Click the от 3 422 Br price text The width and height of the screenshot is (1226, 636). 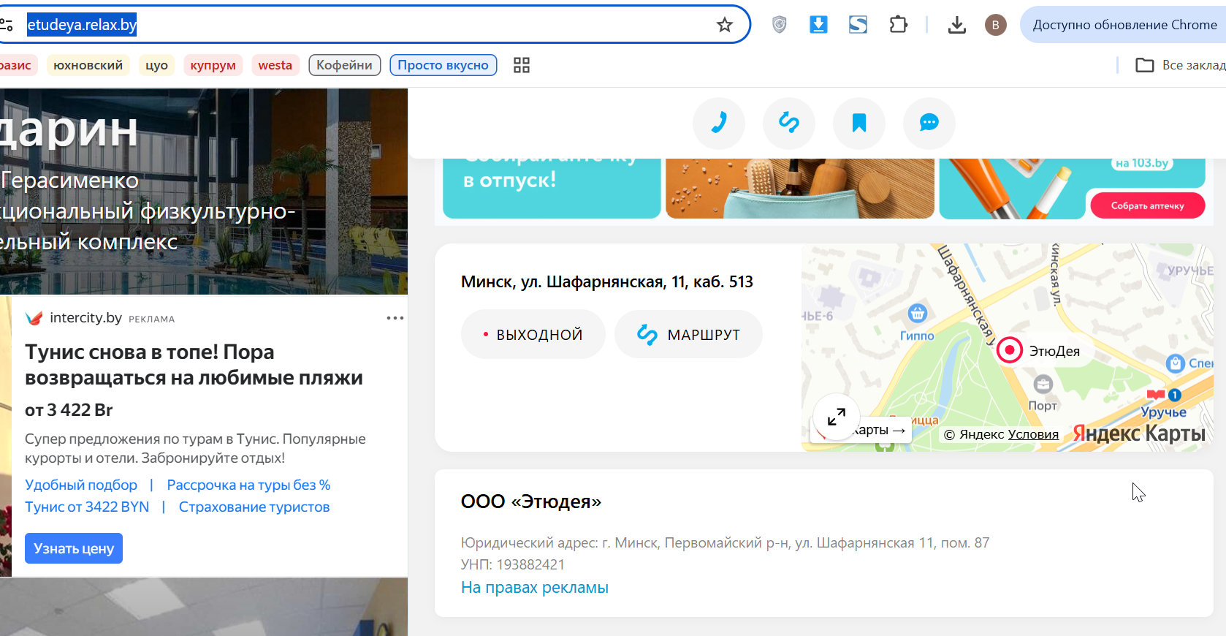pyautogui.click(x=69, y=410)
